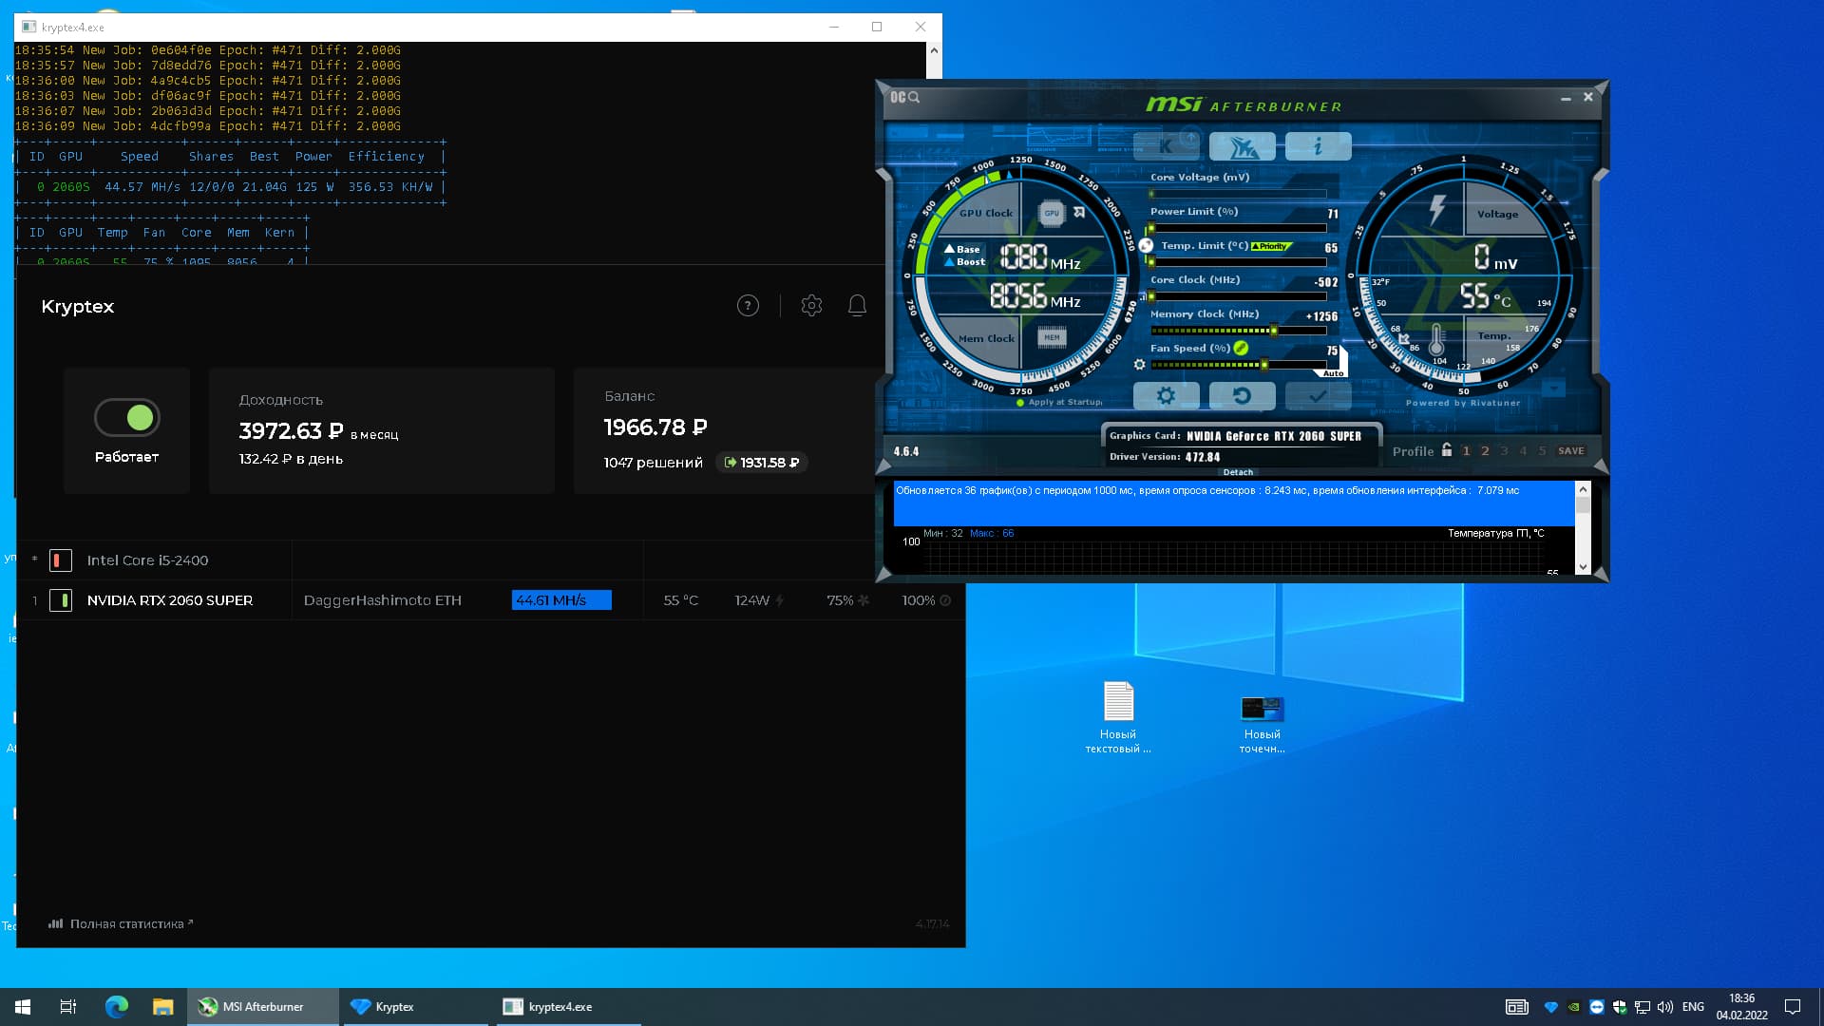Screen dimensions: 1824x1026
Task: Open Windows notification center icon
Action: point(1793,1007)
